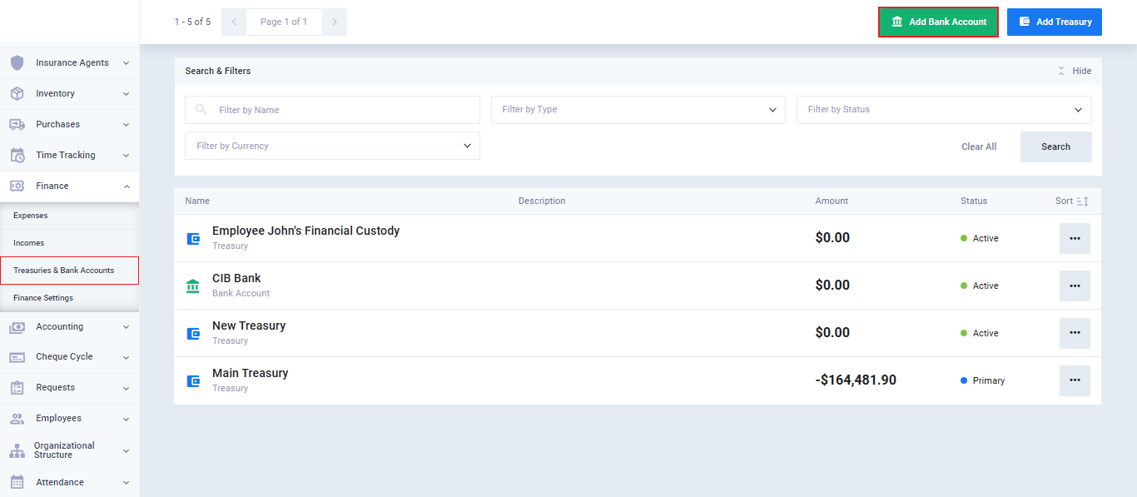This screenshot has height=497, width=1137.
Task: Click the wallet icon beside New Treasury
Action: click(193, 333)
